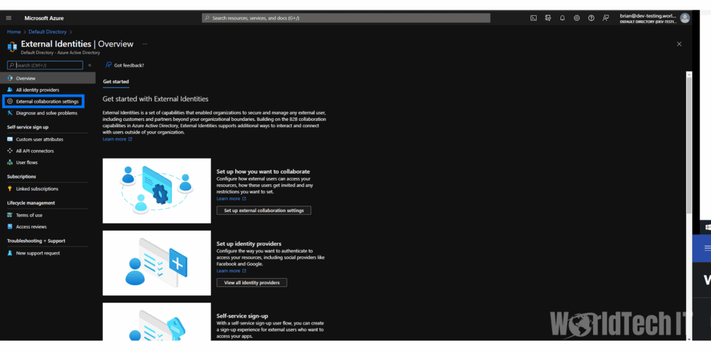Open the ellipsis menu beside Overview title
Viewport: 711px width, 351px height.
pos(145,44)
